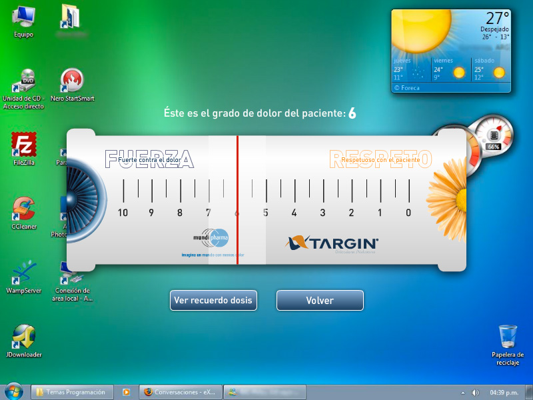
Task: Click the red pain scale slider line
Action: pyautogui.click(x=237, y=200)
